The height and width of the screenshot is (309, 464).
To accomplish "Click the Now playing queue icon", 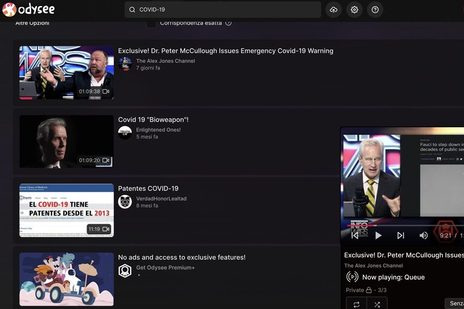I will pyautogui.click(x=352, y=277).
